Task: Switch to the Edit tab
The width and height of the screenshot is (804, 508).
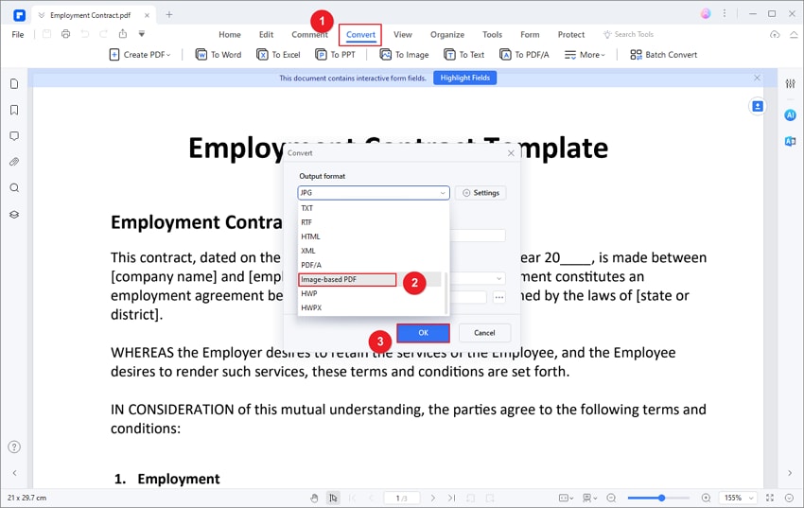Action: point(266,34)
